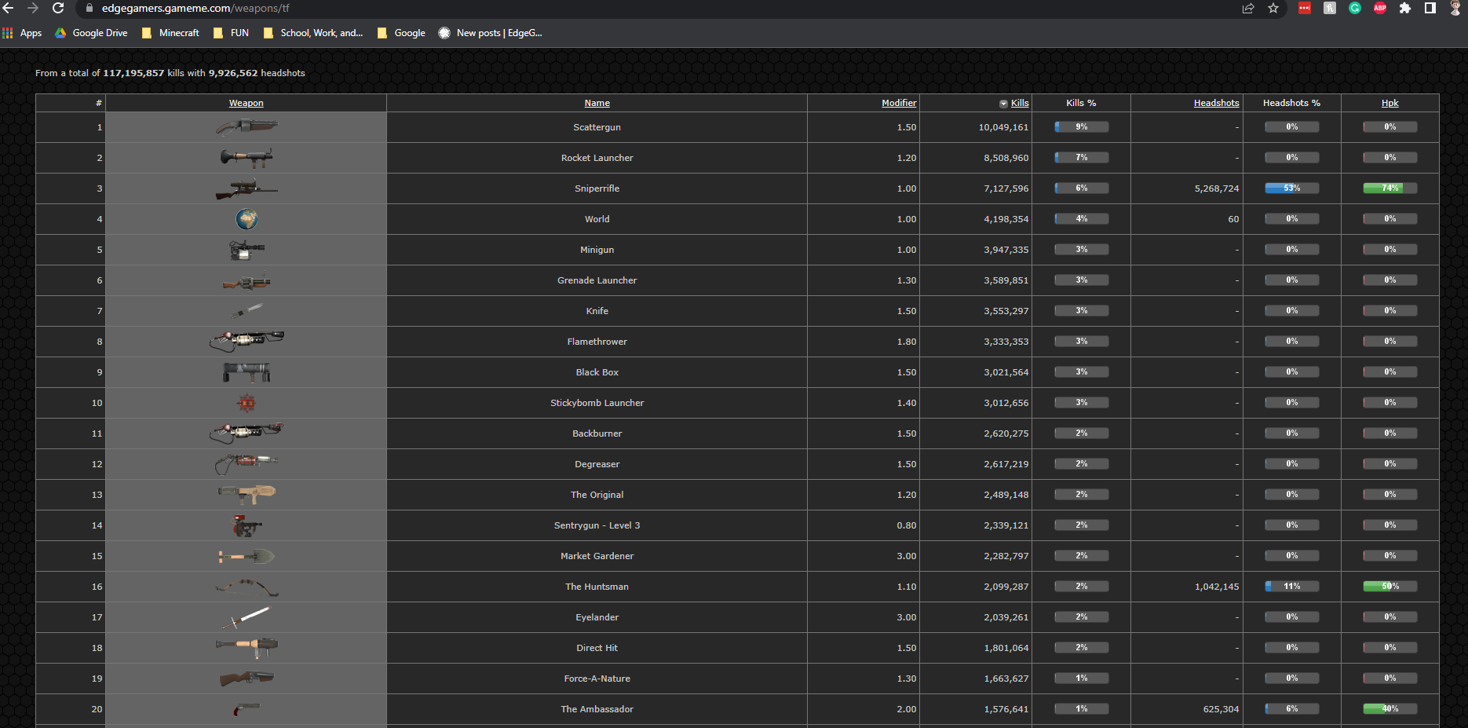The image size is (1468, 728).
Task: Click the Flamethrower weapon image
Action: point(246,341)
